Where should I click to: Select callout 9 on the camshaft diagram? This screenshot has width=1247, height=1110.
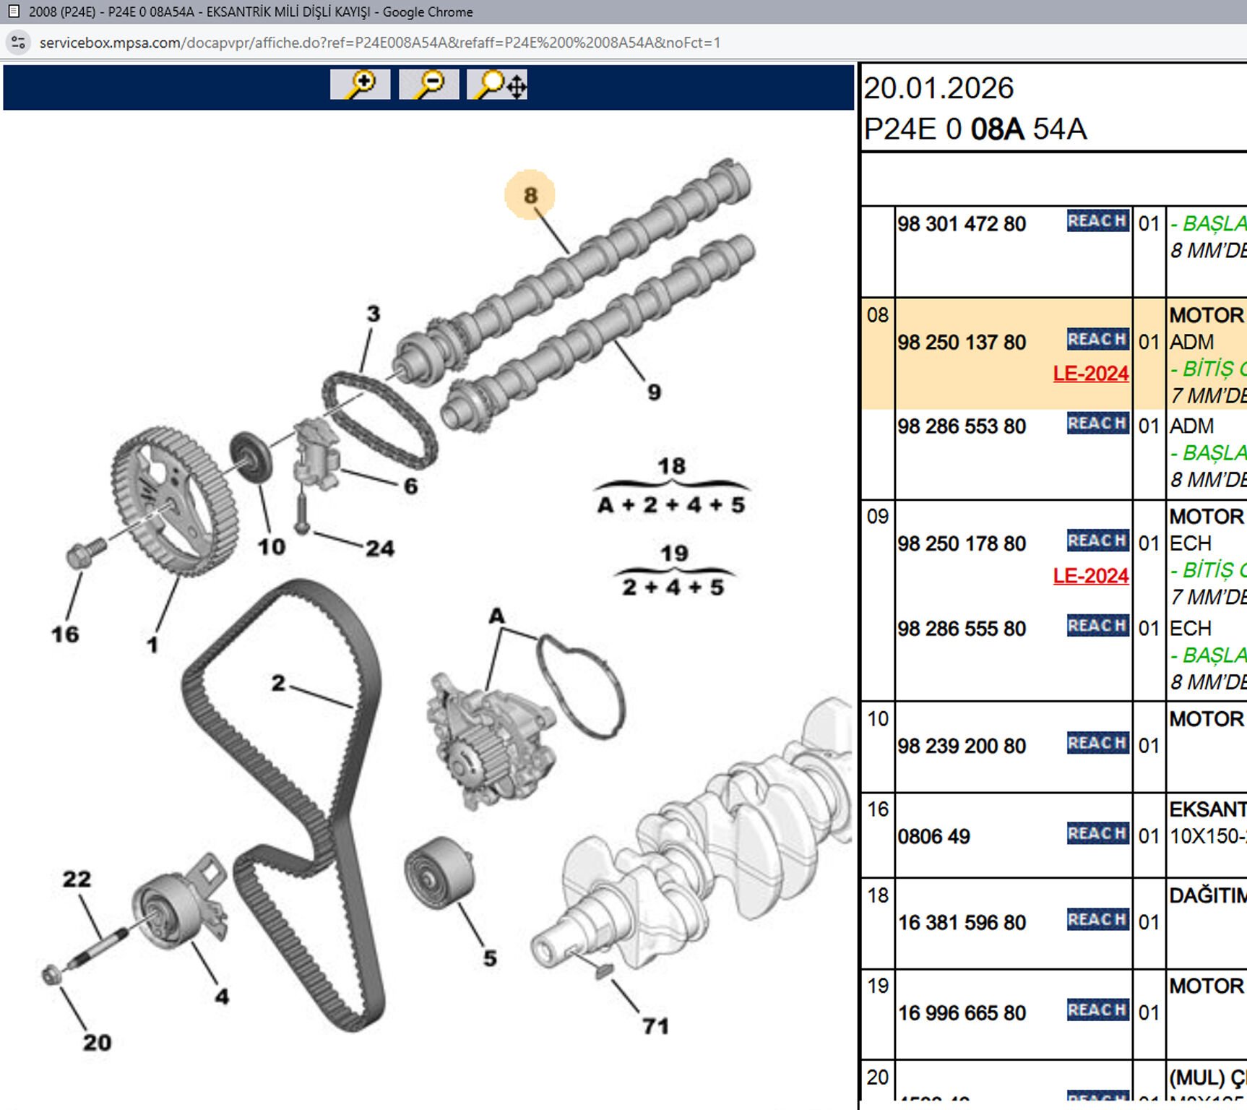tap(654, 392)
